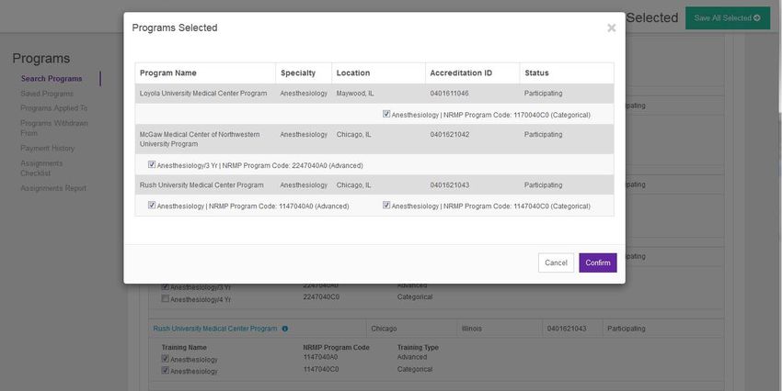Cancel the Programs Selected dialog
782x391 pixels.
pyautogui.click(x=556, y=263)
